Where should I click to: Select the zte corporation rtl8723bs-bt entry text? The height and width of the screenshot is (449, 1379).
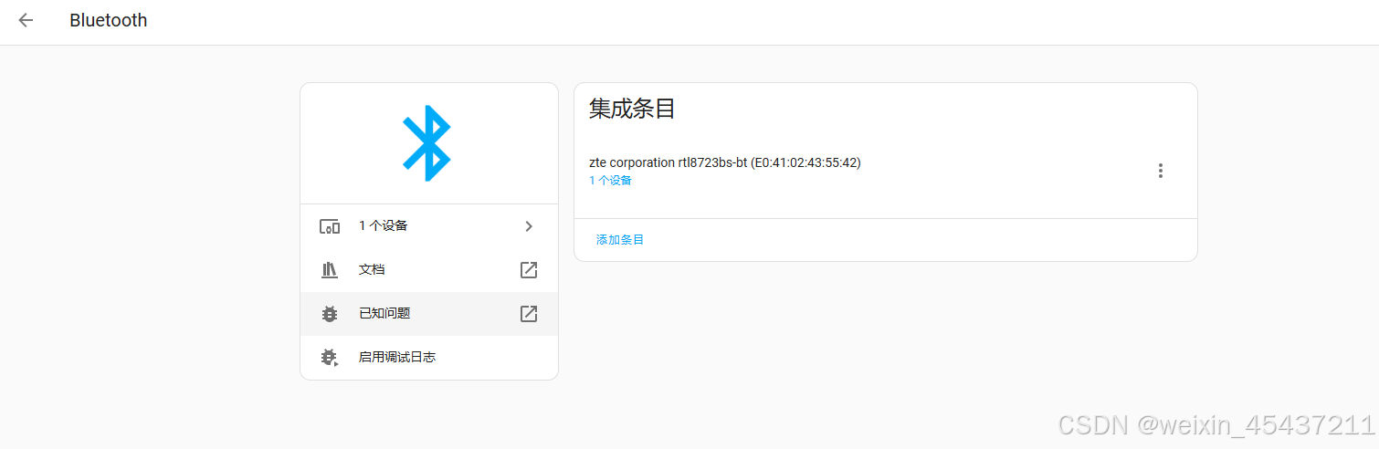[725, 162]
